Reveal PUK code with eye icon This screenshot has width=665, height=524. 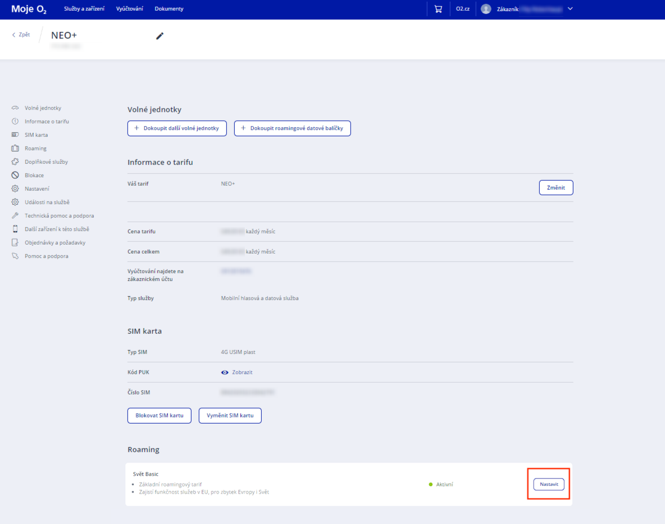[225, 373]
